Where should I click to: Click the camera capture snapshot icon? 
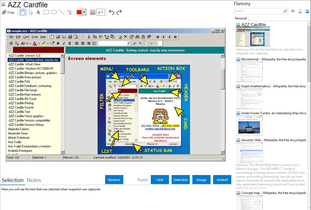[293, 11]
